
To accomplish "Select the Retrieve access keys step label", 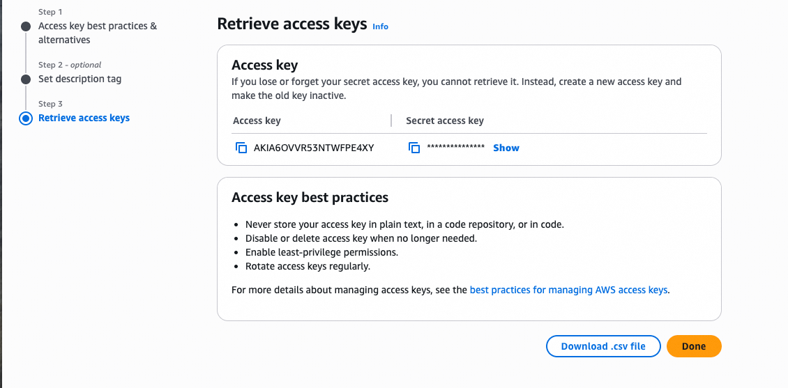I will click(x=84, y=118).
